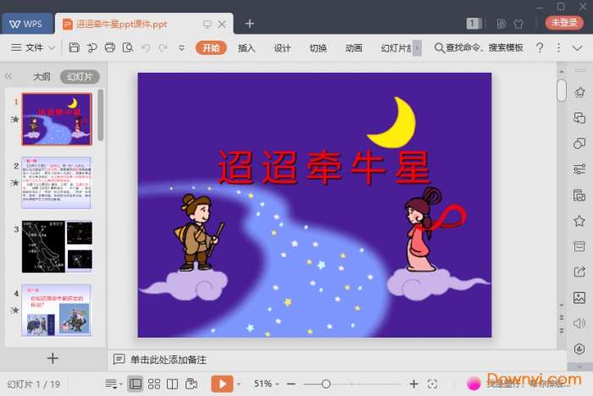Switch to reading view icon

click(x=173, y=384)
